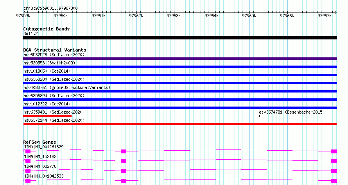
Task: Click the blue nsv520553 variant bar
Action: [180, 67]
